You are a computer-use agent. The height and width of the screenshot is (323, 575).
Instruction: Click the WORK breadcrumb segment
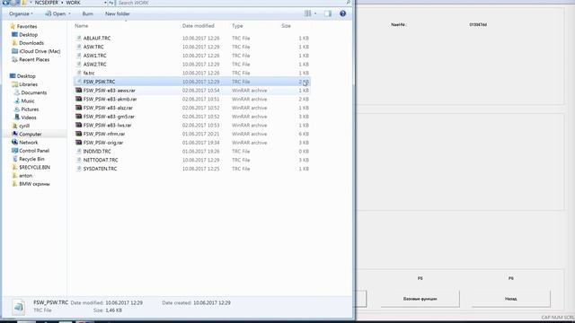tap(73, 3)
